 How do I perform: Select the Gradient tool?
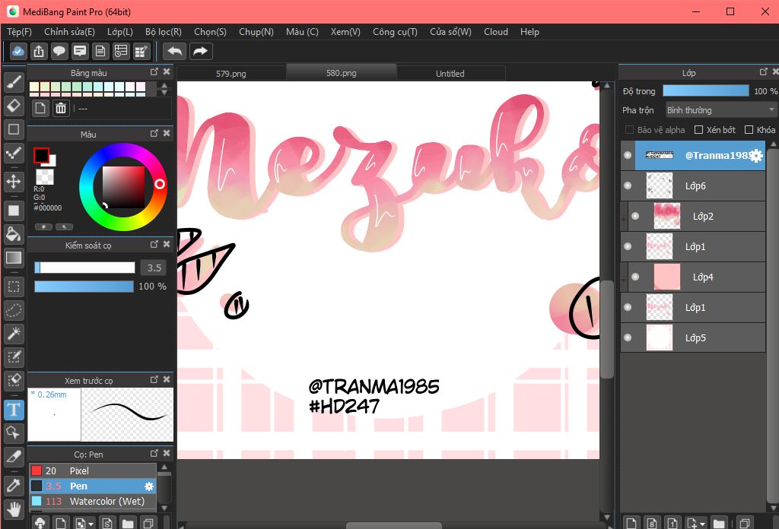(14, 258)
